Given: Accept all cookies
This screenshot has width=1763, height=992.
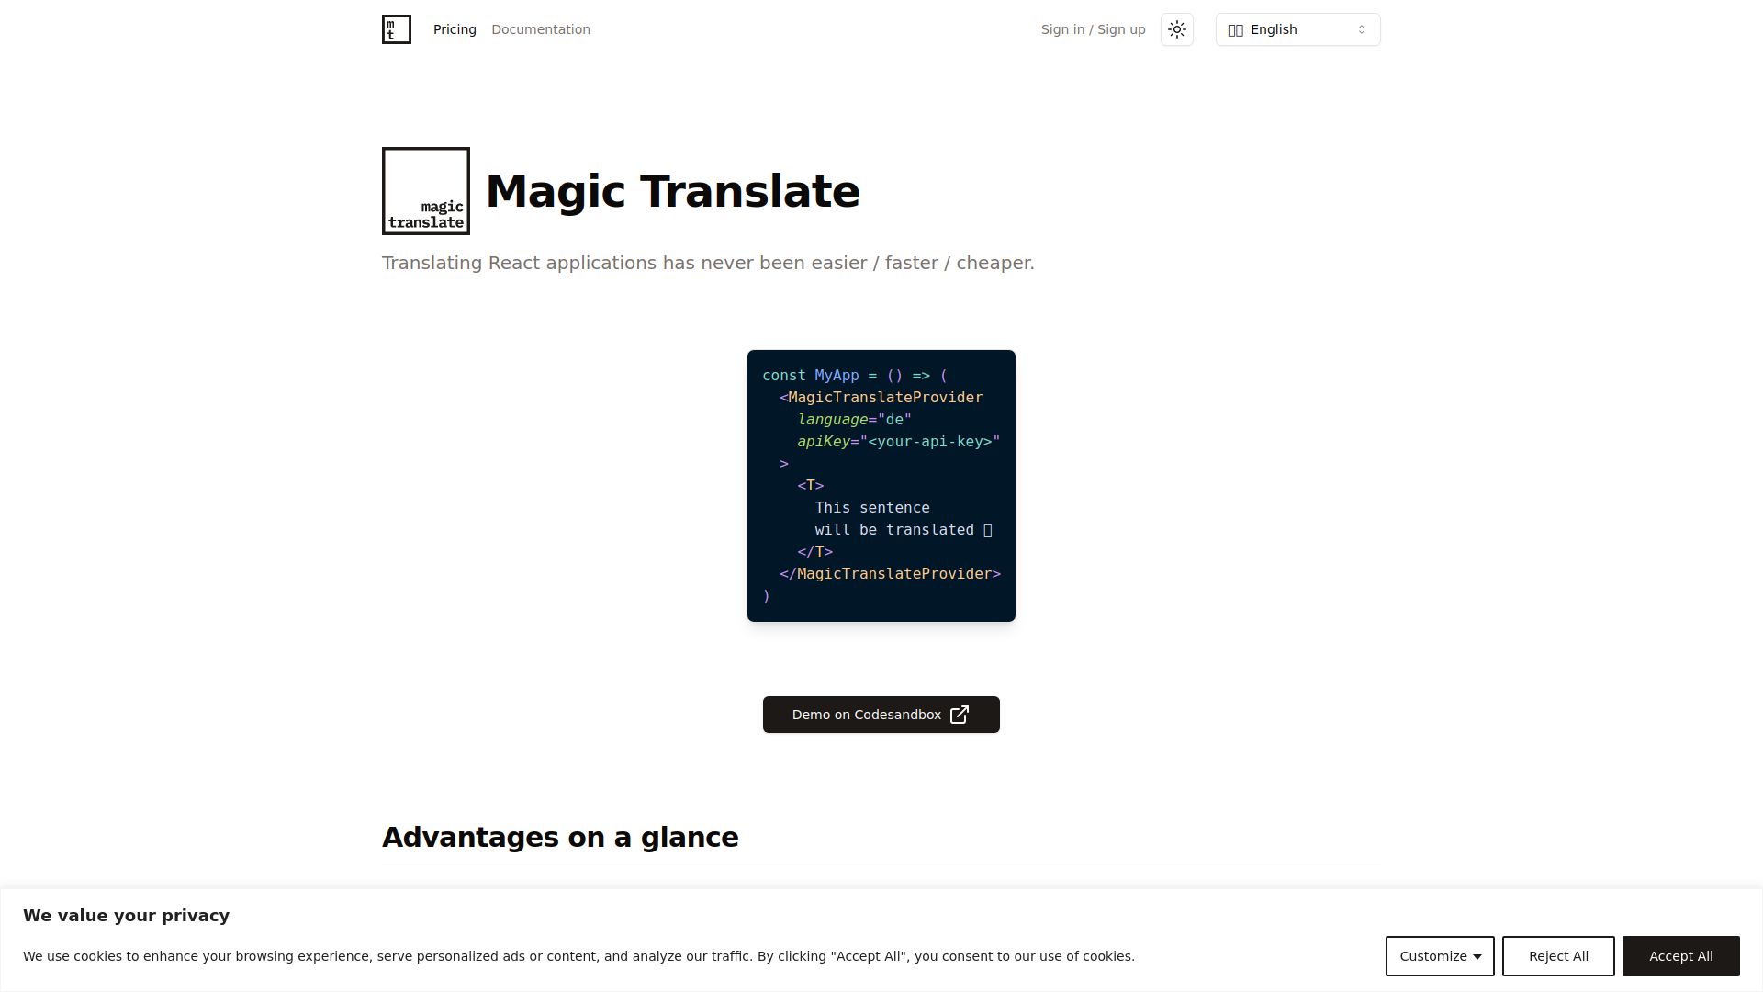Looking at the screenshot, I should [1680, 955].
